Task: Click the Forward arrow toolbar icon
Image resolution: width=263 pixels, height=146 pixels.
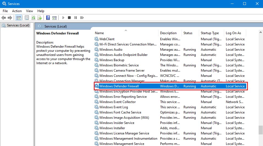Action: [10, 18]
